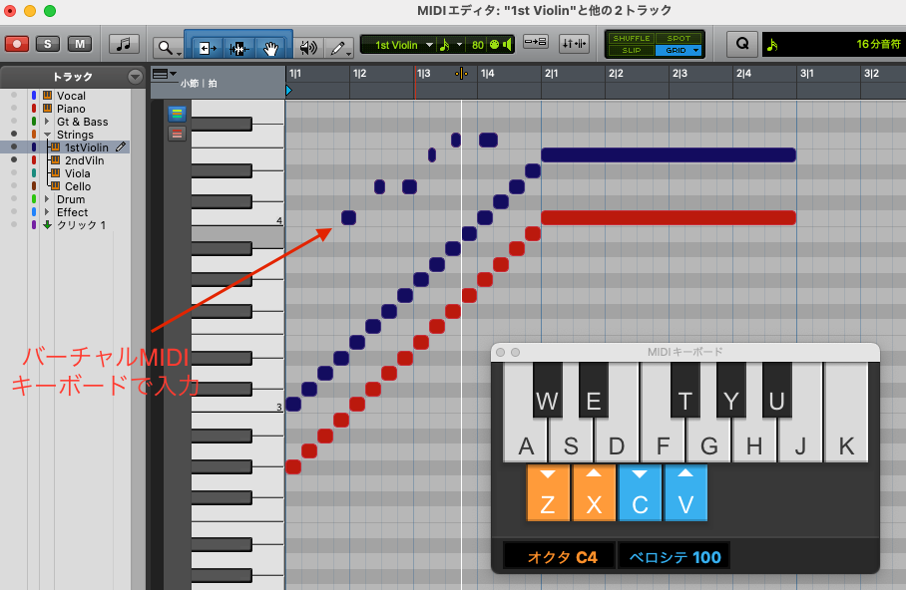Expand the Gt & Bass folder
This screenshot has width=906, height=590.
(47, 122)
